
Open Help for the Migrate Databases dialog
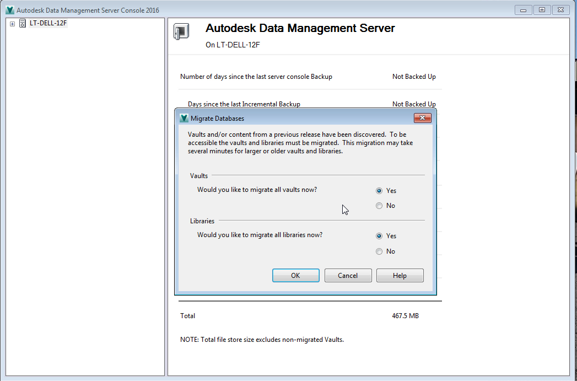pyautogui.click(x=400, y=275)
